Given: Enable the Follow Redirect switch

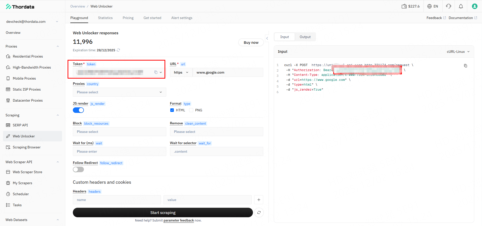Looking at the screenshot, I should click(78, 169).
